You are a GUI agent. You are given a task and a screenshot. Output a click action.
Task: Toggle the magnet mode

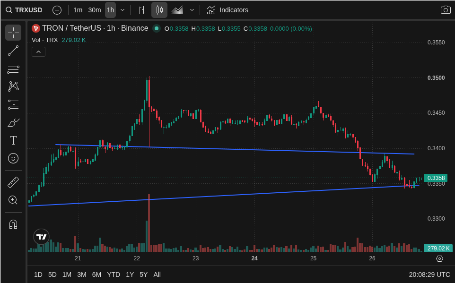[13, 224]
